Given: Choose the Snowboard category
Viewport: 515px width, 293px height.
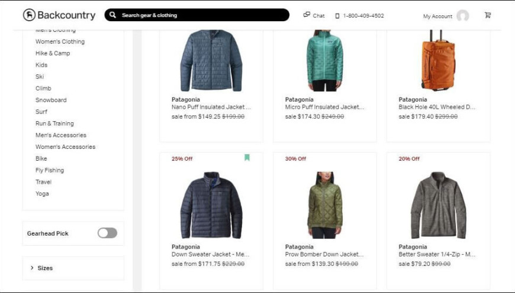Looking at the screenshot, I should click(51, 100).
